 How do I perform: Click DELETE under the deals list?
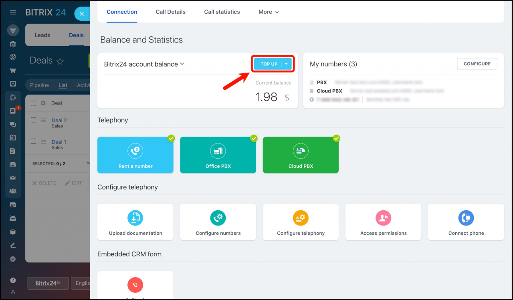pos(44,183)
